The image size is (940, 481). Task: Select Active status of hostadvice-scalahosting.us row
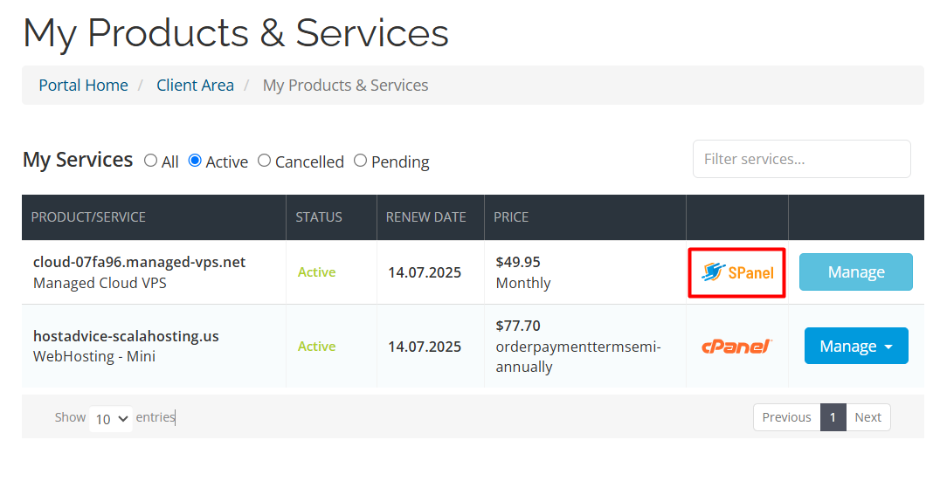pos(316,347)
